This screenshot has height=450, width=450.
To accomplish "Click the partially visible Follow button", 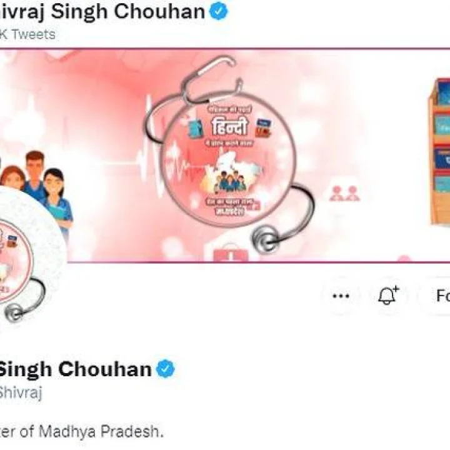I will click(435, 296).
